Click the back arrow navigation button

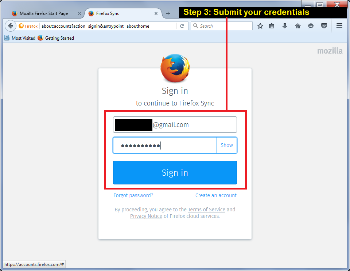pyautogui.click(x=10, y=26)
